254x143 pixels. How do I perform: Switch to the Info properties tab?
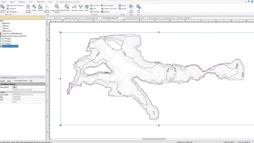(x=31, y=81)
